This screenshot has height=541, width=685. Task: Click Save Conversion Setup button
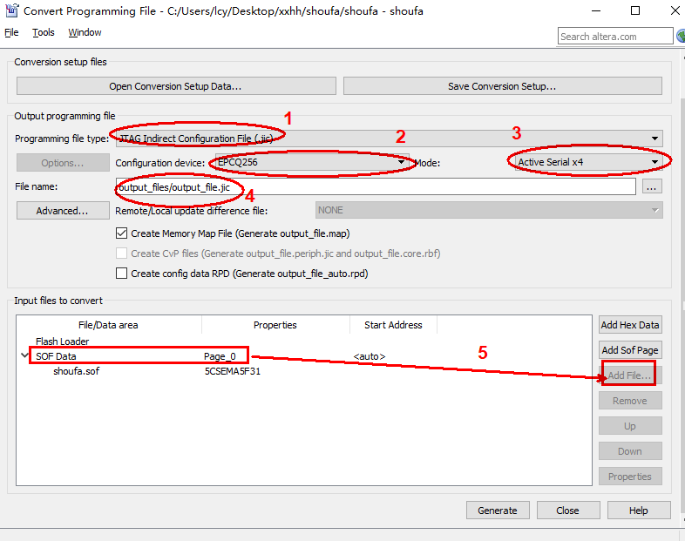coord(502,86)
